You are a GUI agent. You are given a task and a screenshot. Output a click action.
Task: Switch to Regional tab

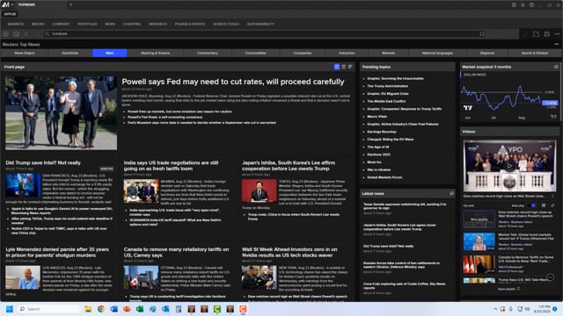coord(486,53)
